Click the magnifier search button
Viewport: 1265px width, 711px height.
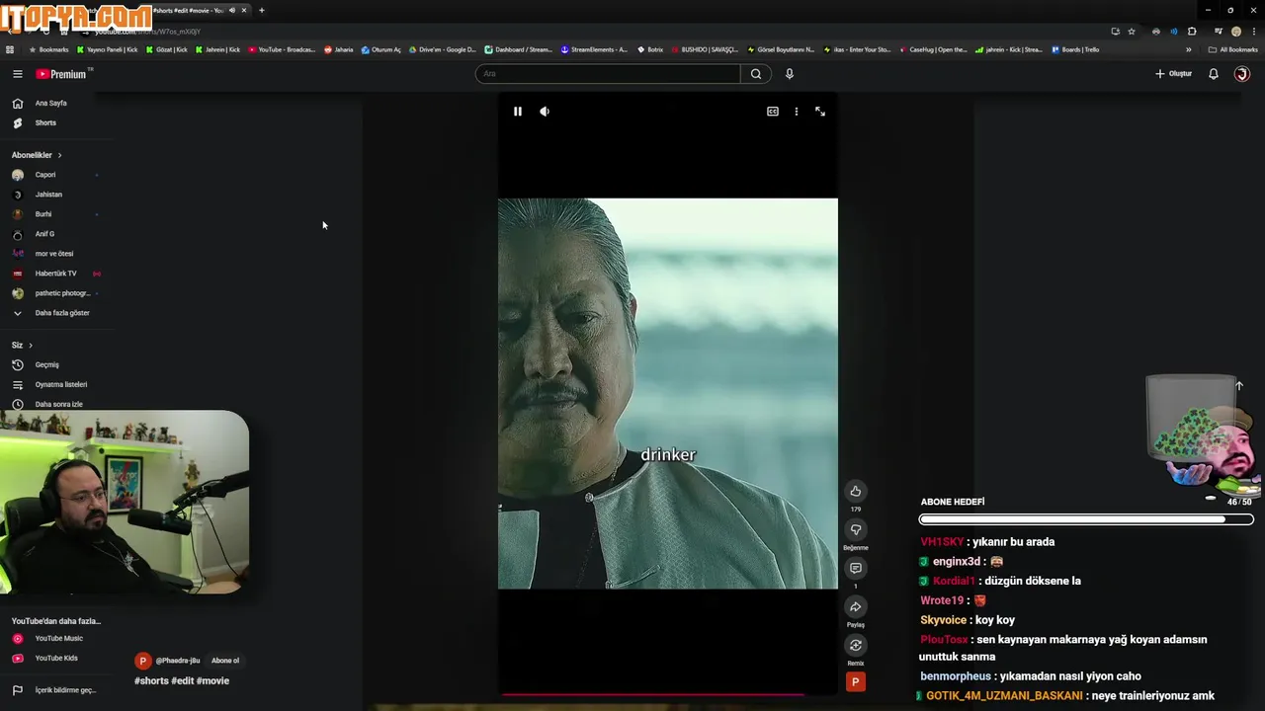point(756,74)
